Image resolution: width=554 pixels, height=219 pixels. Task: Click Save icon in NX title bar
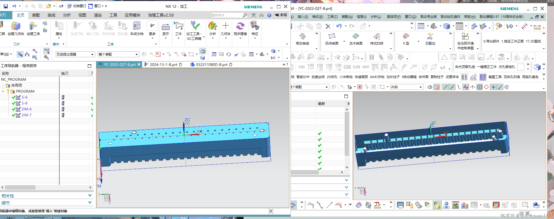pos(6,6)
